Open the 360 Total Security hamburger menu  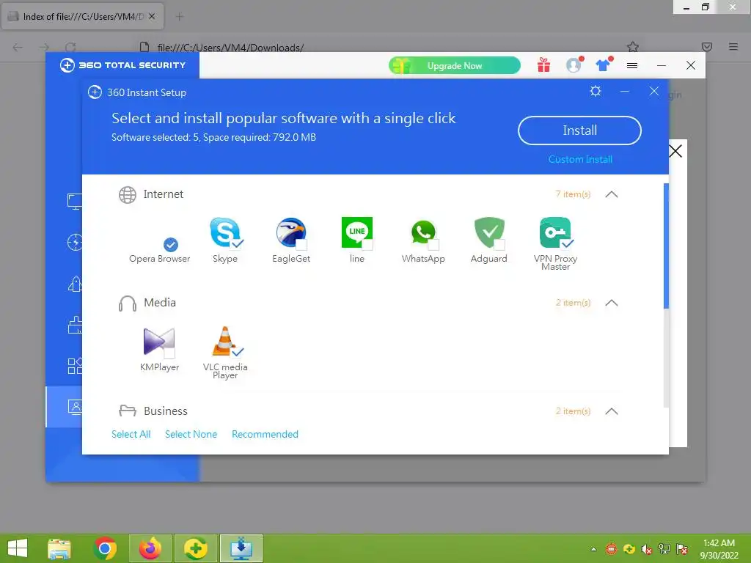632,65
